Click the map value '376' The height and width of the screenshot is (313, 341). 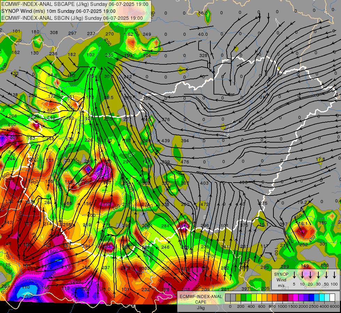pos(166,120)
